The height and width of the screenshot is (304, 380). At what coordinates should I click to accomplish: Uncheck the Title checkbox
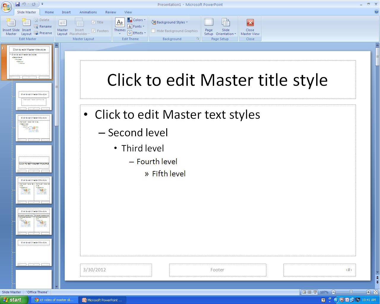coord(93,22)
